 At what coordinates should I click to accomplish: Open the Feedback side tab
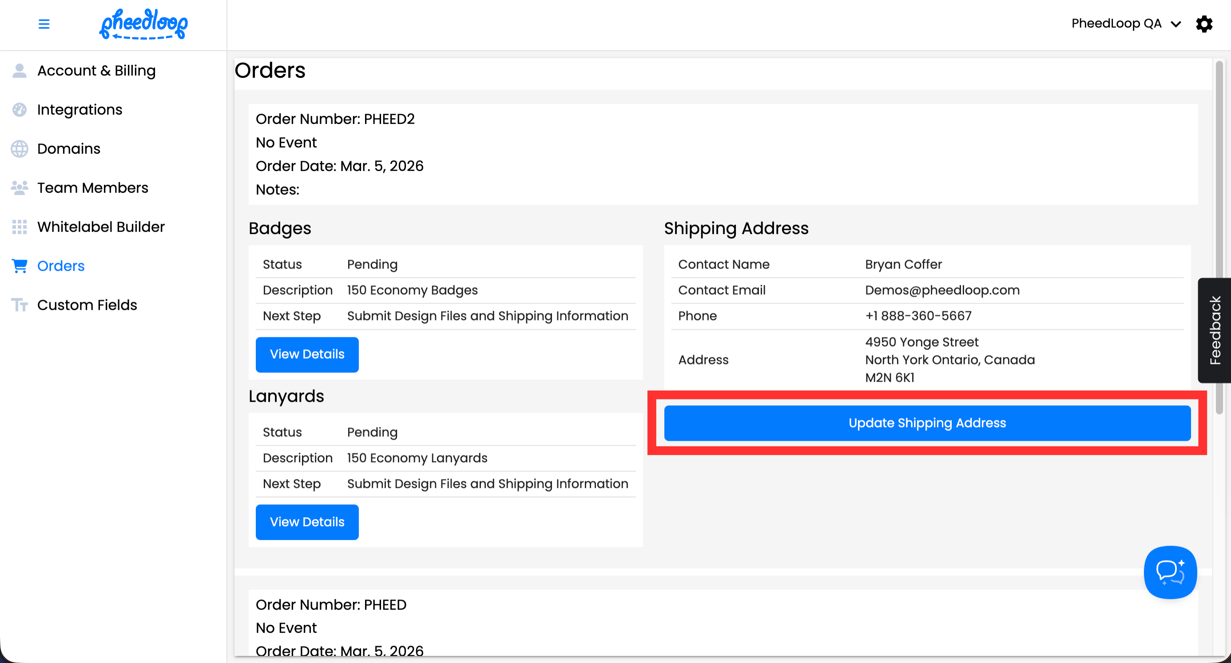(x=1214, y=330)
